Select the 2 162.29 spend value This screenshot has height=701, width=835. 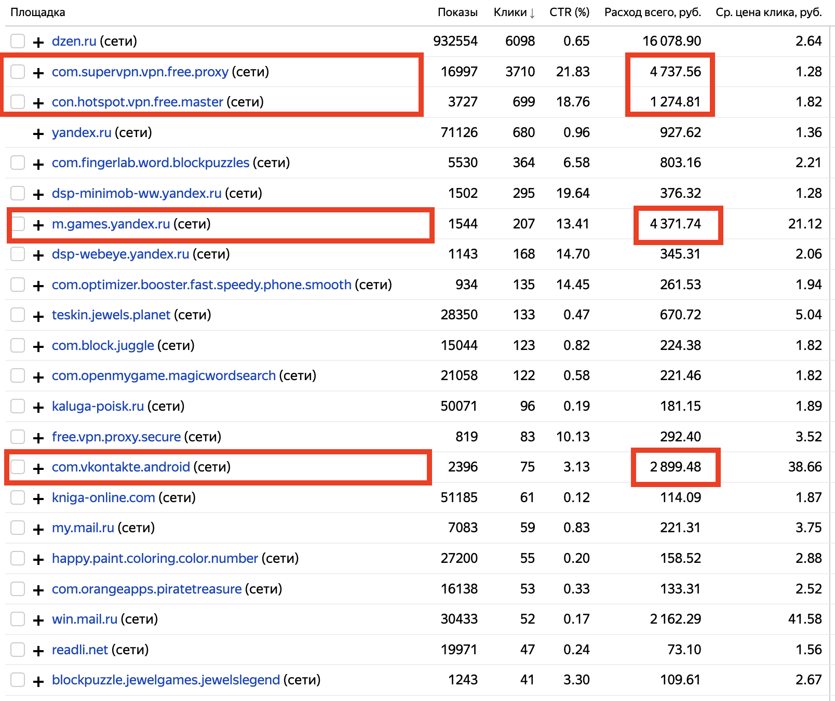pos(676,619)
